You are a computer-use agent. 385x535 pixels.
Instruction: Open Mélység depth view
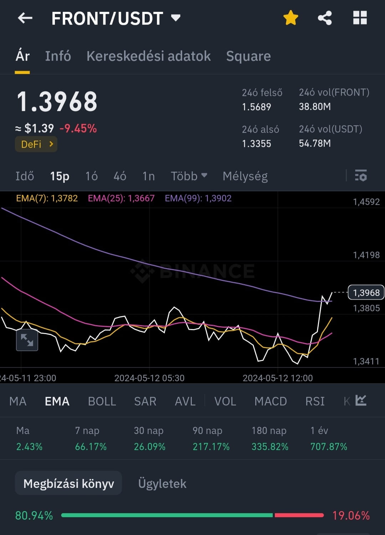(x=245, y=176)
